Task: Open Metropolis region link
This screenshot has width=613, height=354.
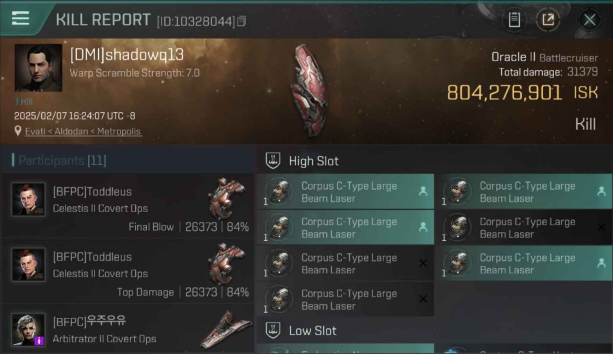Action: click(x=119, y=132)
